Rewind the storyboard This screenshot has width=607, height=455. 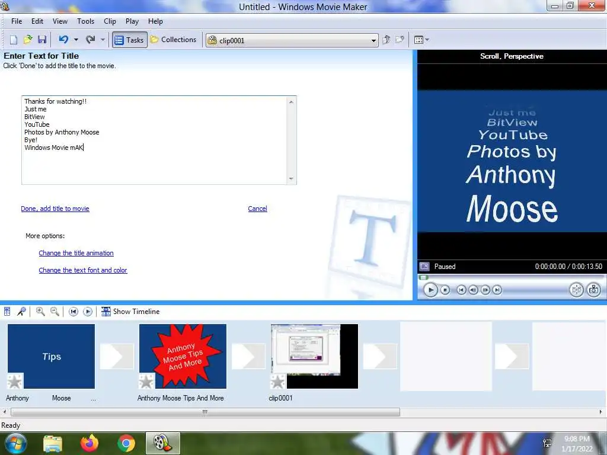point(73,312)
